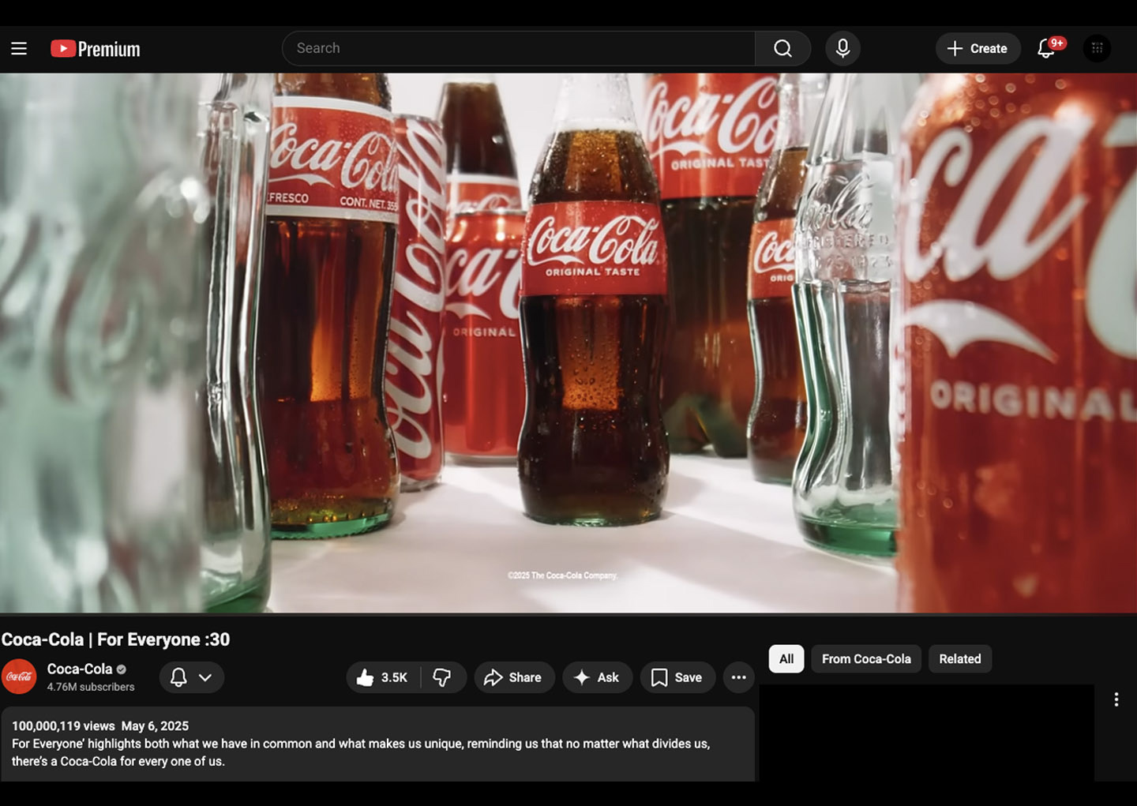This screenshot has width=1137, height=806.
Task: Start voice search with microphone
Action: (x=842, y=49)
